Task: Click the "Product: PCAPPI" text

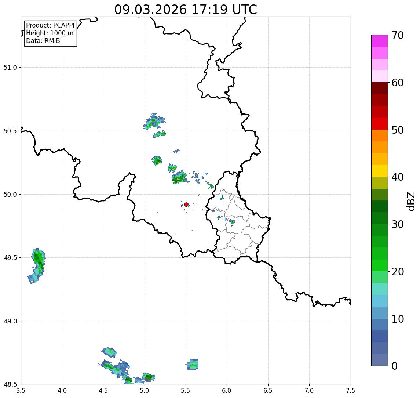Action: (50, 25)
